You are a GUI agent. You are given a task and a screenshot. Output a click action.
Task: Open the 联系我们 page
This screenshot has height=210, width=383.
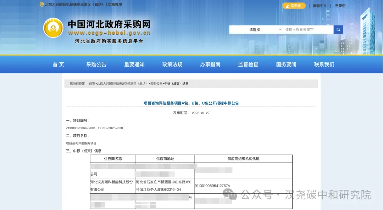(x=323, y=64)
